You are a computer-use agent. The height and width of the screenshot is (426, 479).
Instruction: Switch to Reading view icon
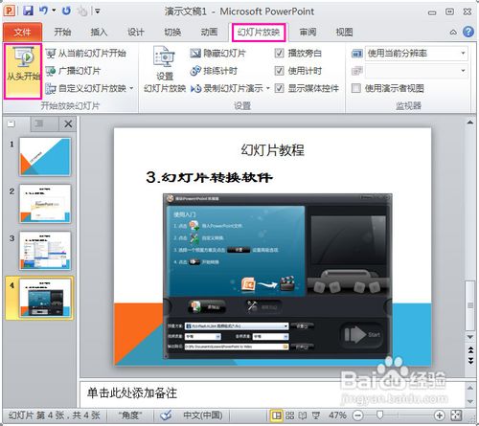[303, 415]
